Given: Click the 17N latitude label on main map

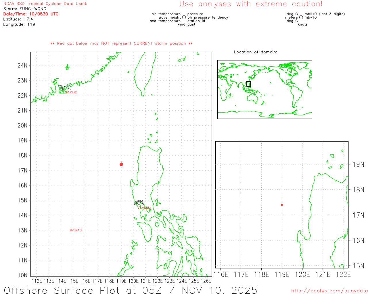Looking at the screenshot, I should [22, 170].
